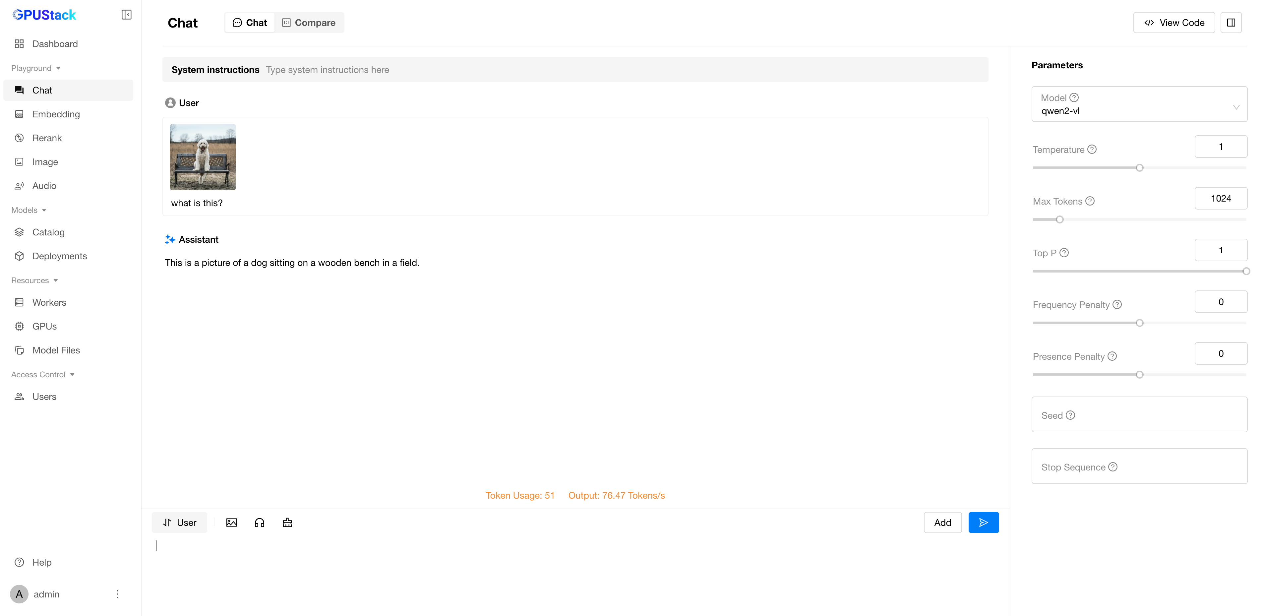
Task: Collapse the left sidebar panel icon
Action: pos(127,15)
